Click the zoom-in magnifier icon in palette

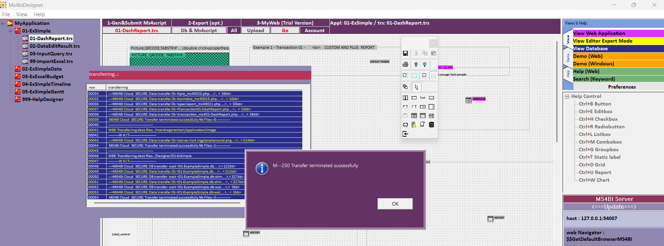tap(416, 64)
